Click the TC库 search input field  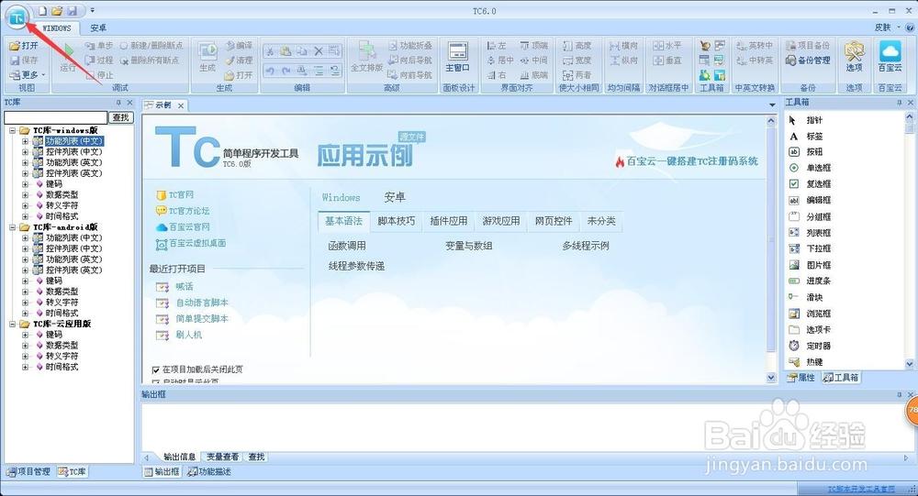(56, 117)
